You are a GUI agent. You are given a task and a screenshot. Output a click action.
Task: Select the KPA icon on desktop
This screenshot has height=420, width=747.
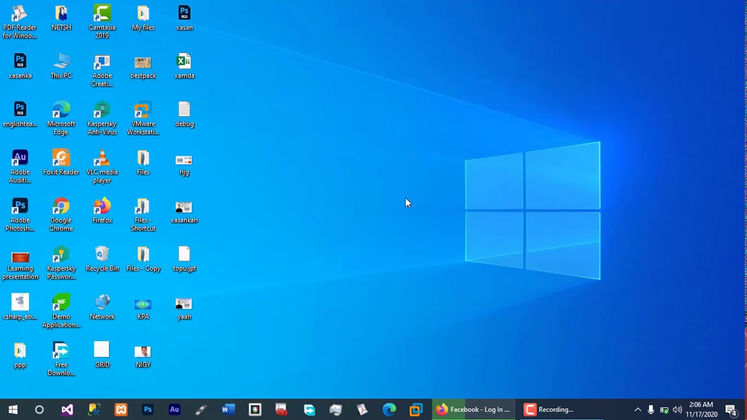coord(143,308)
